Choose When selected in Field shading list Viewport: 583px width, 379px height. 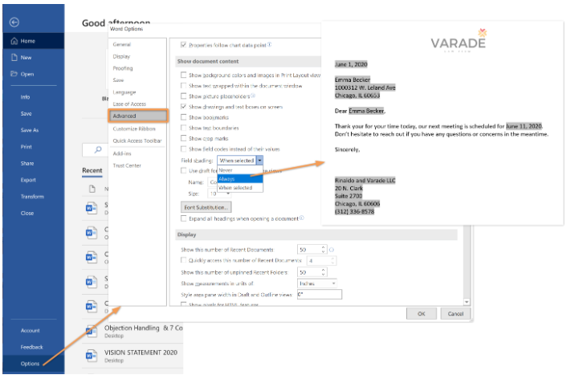tap(240, 188)
